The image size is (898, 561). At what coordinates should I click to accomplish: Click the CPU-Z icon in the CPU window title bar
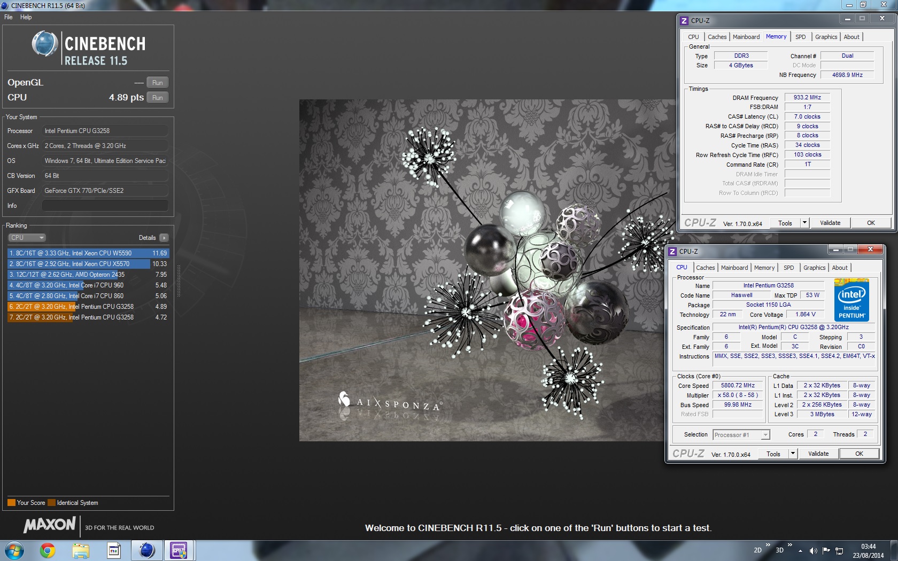tap(672, 252)
